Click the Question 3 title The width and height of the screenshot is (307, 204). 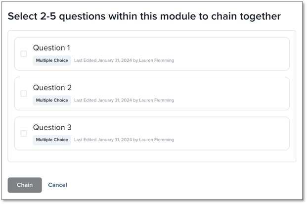pos(52,127)
